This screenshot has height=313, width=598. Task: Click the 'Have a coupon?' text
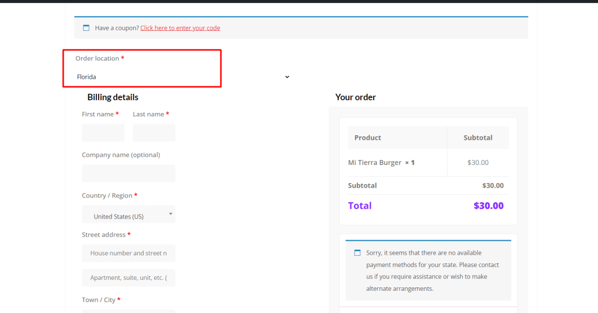click(x=117, y=28)
